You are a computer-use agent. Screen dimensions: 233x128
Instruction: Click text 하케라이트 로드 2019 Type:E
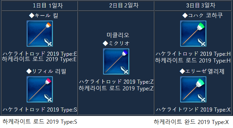pyautogui.click(x=39, y=59)
